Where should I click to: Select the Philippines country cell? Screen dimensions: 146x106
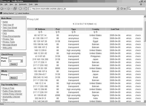95,56
